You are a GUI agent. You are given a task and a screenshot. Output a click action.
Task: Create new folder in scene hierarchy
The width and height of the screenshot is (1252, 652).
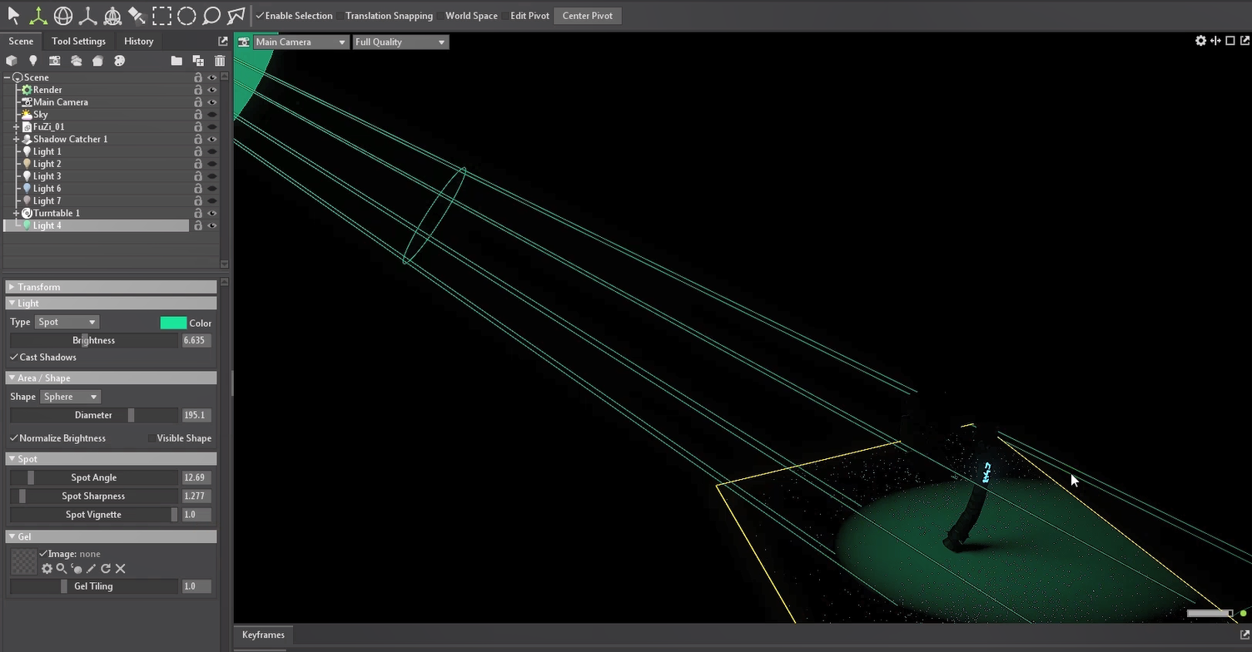click(x=176, y=61)
